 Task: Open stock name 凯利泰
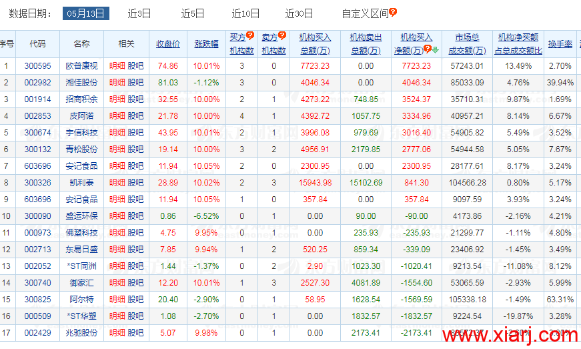(81, 183)
